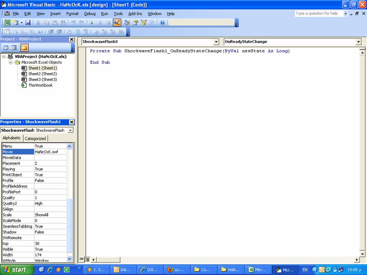Open Project Explorer toolbar icon
Viewport: 367px width, 275px height.
[127, 23]
